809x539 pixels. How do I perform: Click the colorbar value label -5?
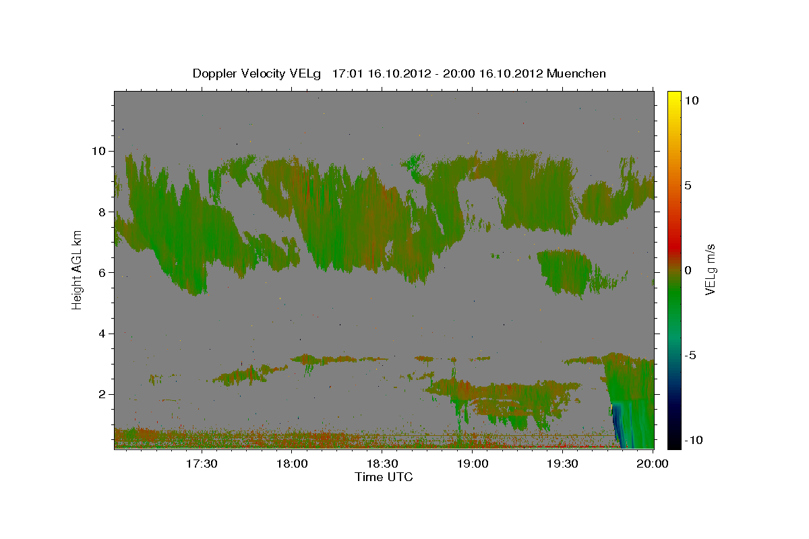[x=690, y=355]
